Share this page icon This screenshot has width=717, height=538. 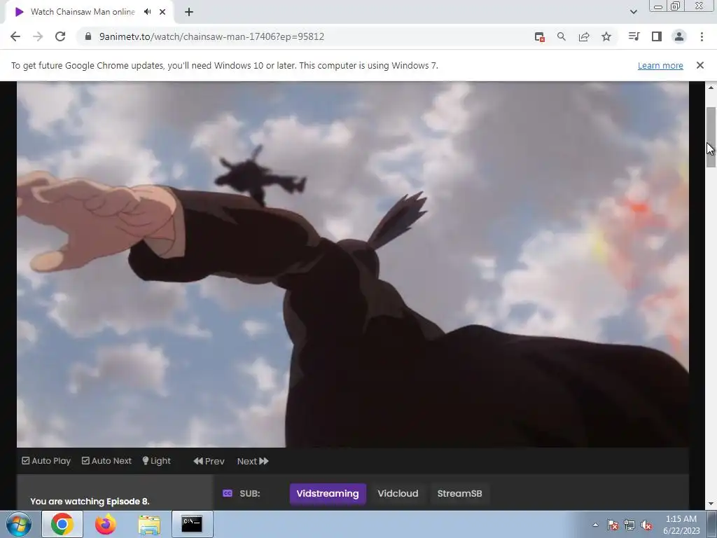pos(584,36)
